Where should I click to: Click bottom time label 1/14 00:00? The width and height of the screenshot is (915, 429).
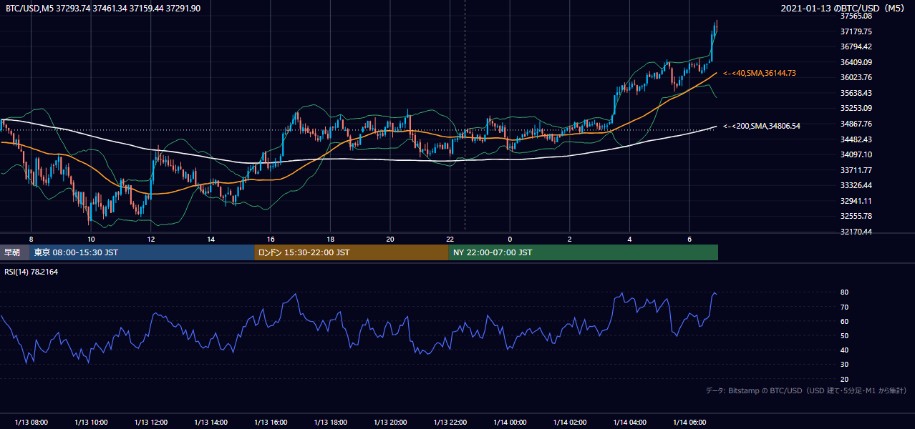[510, 423]
